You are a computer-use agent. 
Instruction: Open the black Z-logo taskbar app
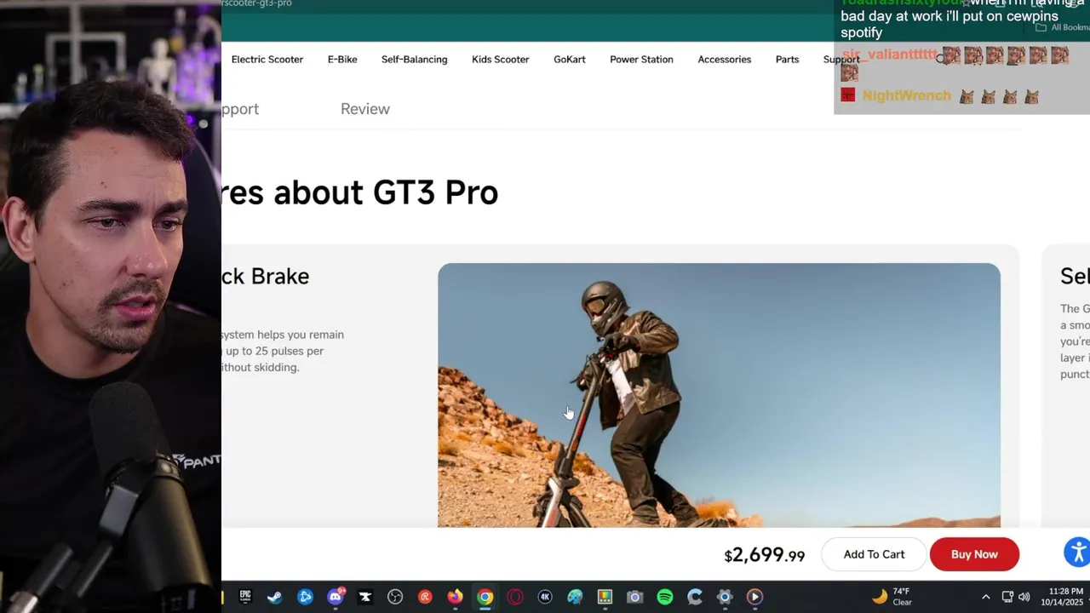click(365, 597)
